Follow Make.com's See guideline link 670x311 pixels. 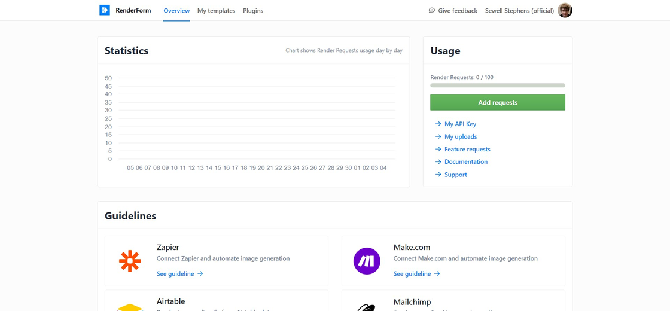coord(412,274)
